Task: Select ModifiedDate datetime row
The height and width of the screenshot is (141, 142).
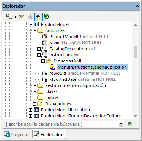Action: [82, 79]
